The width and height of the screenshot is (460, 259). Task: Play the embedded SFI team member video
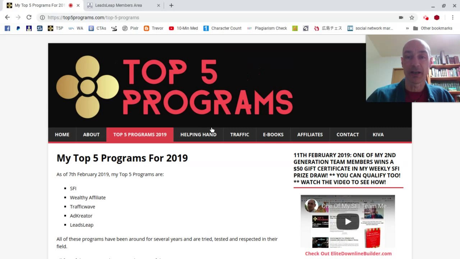tap(348, 222)
